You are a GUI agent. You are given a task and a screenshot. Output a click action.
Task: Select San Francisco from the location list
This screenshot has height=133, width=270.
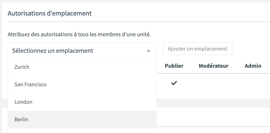(x=82, y=84)
